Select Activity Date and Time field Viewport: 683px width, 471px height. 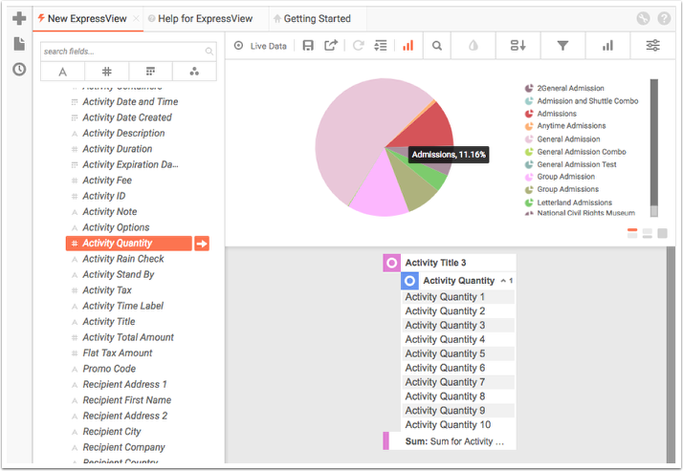[130, 102]
